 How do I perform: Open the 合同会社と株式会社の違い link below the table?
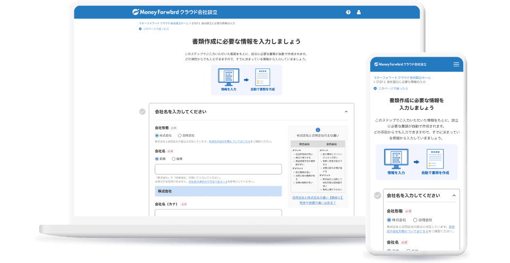pyautogui.click(x=318, y=200)
